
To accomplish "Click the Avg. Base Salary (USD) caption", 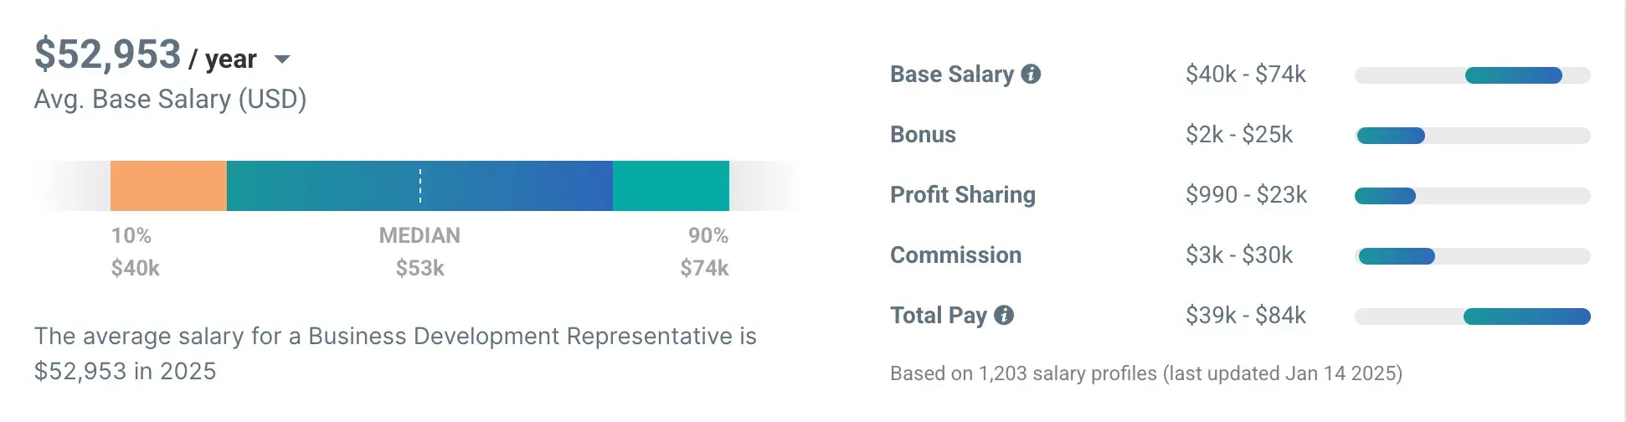I will [x=170, y=100].
